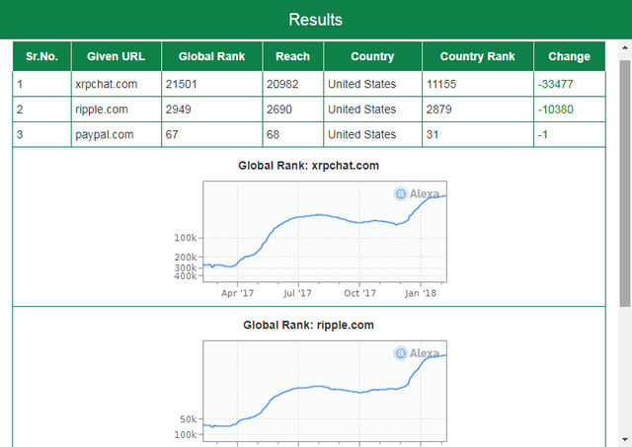This screenshot has width=632, height=447.
Task: Click the serial number 2 cell
Action: [x=41, y=110]
